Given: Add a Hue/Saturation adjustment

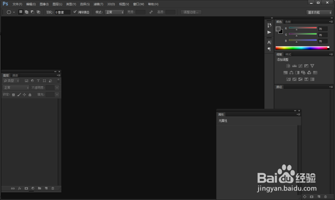Looking at the screenshot, I should [x=285, y=73].
